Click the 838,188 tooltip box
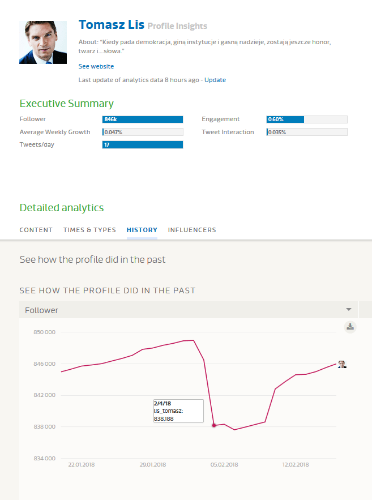This screenshot has height=500, width=372. pyautogui.click(x=178, y=411)
